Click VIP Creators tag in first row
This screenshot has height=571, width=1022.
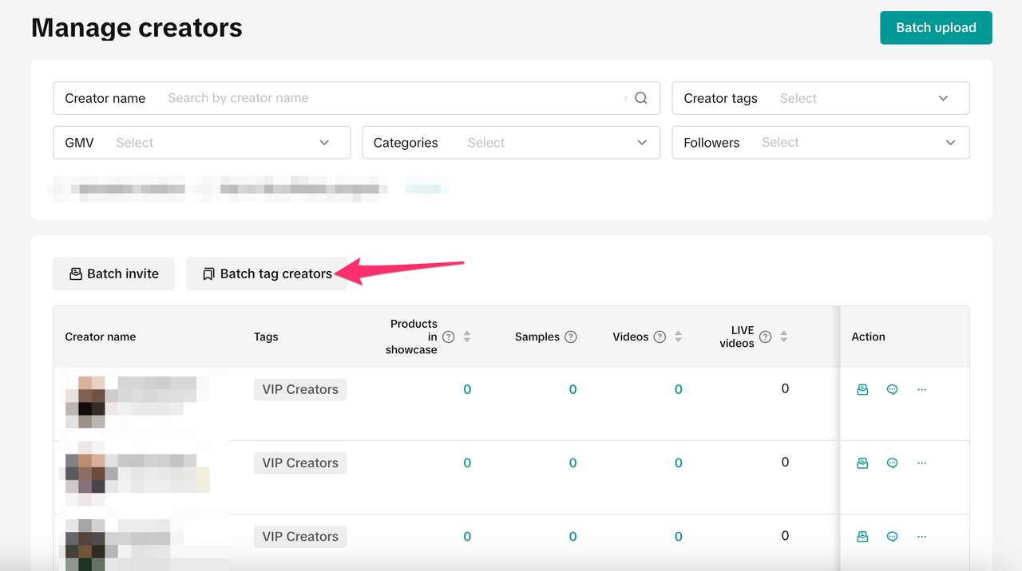click(300, 390)
